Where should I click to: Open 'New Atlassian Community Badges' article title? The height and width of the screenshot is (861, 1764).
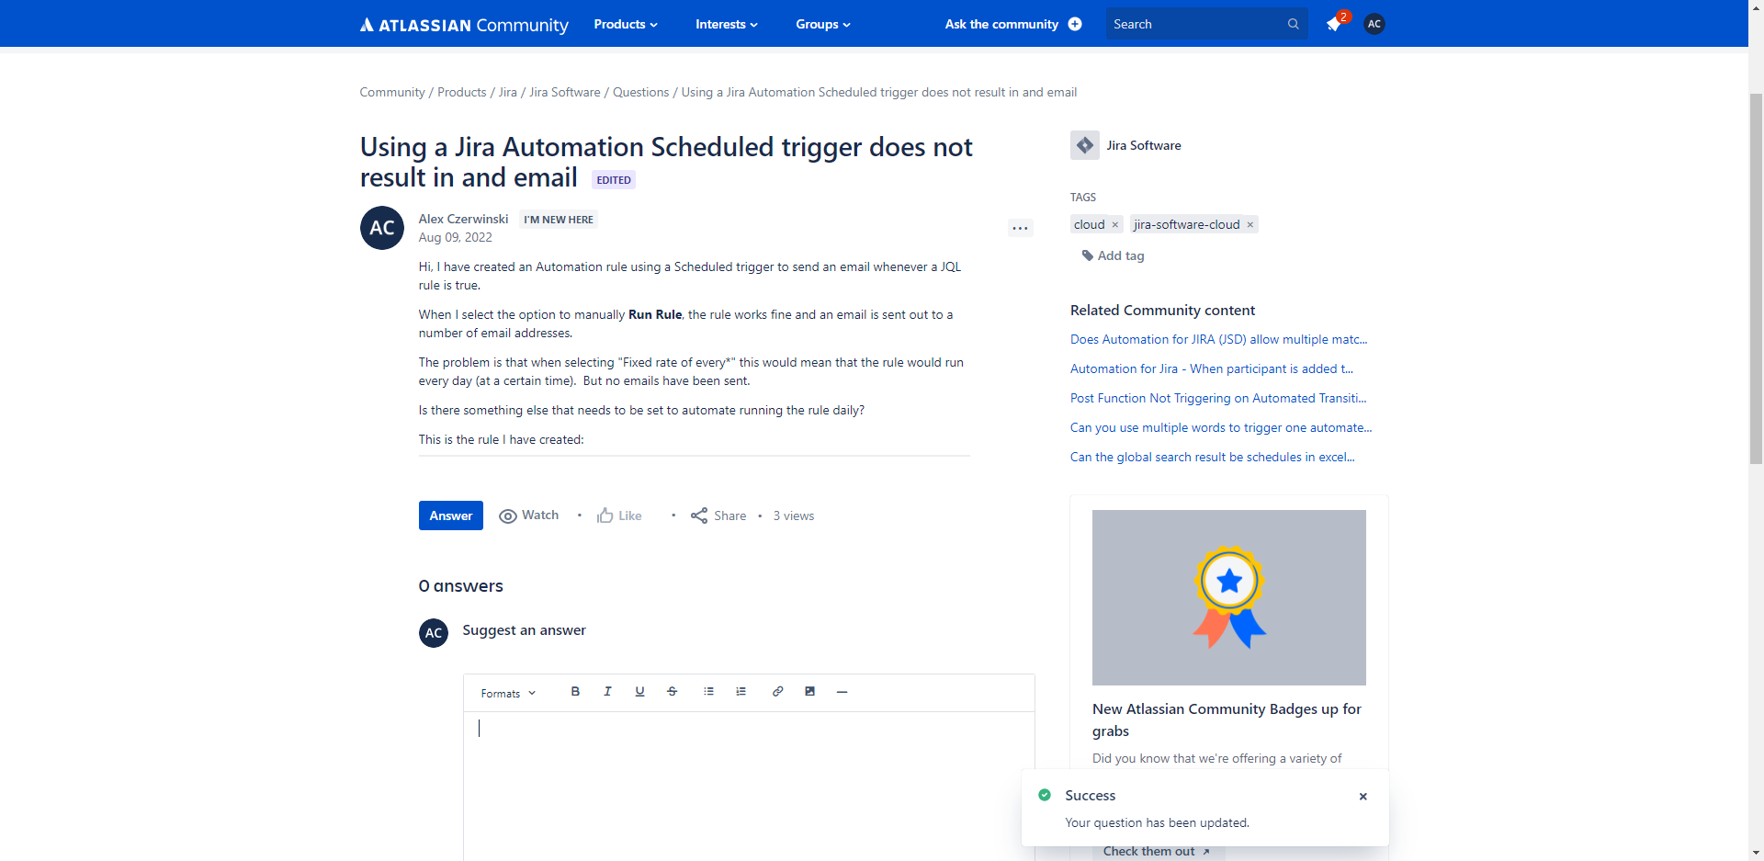click(1227, 720)
